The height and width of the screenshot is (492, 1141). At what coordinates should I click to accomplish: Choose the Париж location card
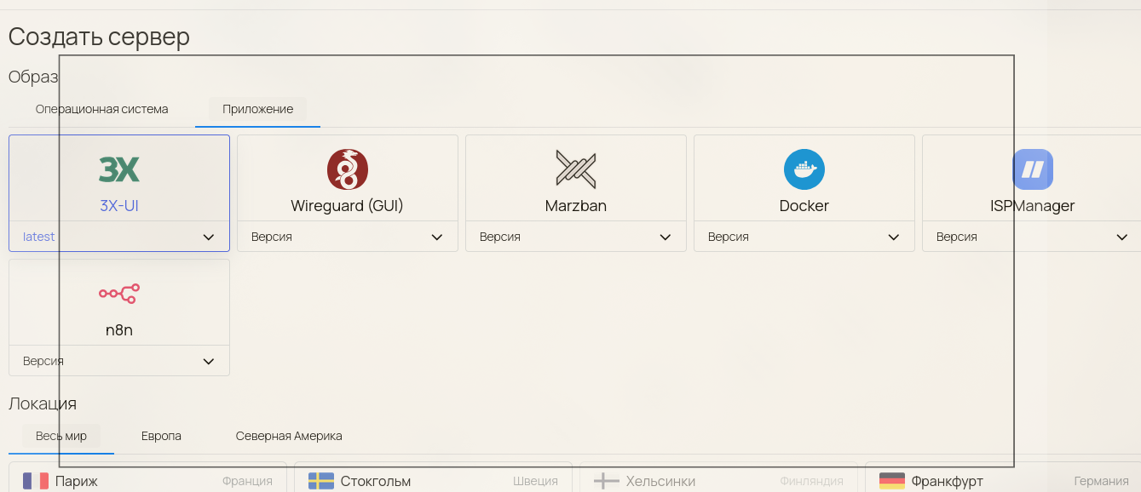(x=147, y=478)
